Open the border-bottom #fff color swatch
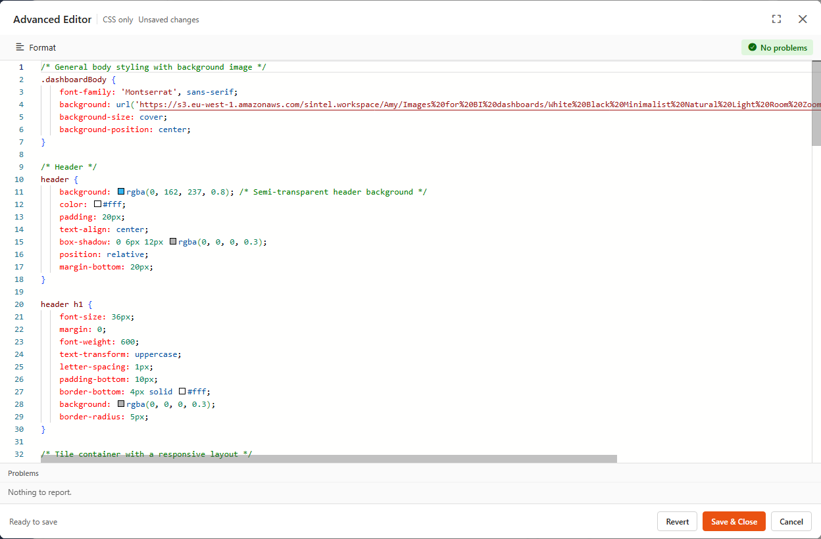Viewport: 821px width, 539px height. (182, 392)
